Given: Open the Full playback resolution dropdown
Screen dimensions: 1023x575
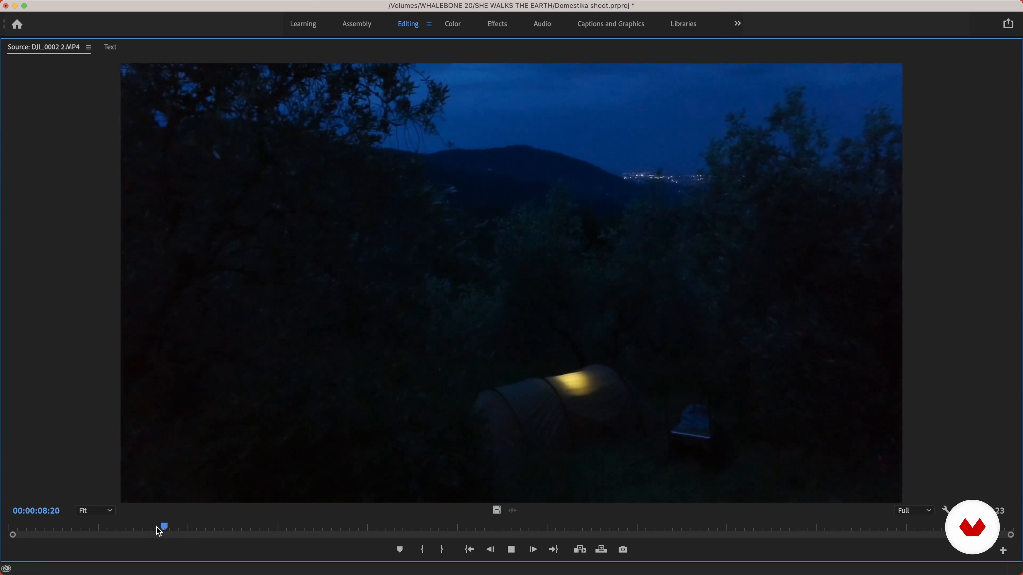Looking at the screenshot, I should (914, 511).
